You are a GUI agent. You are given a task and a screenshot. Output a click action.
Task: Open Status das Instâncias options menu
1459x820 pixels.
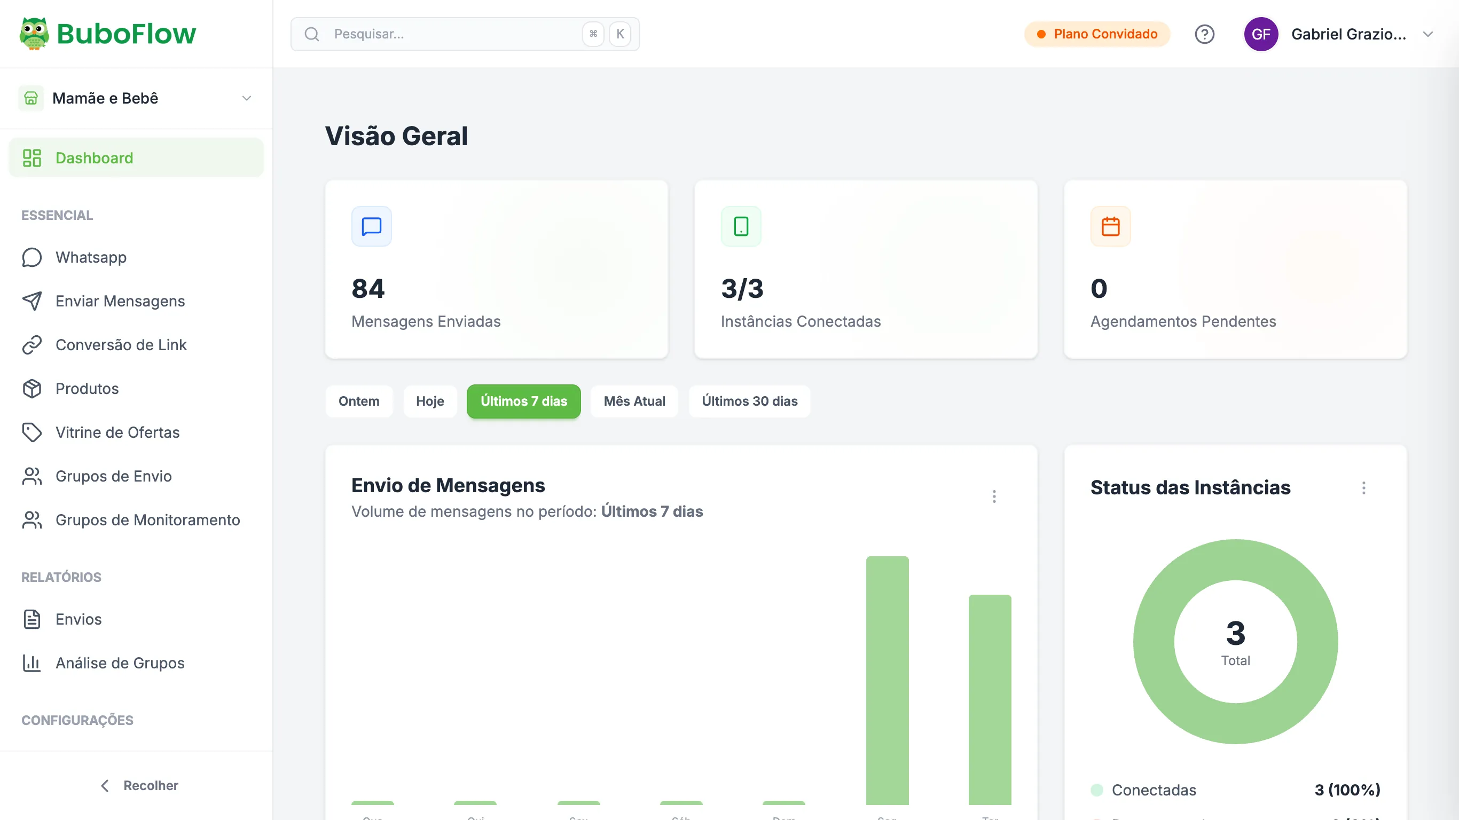click(1363, 487)
